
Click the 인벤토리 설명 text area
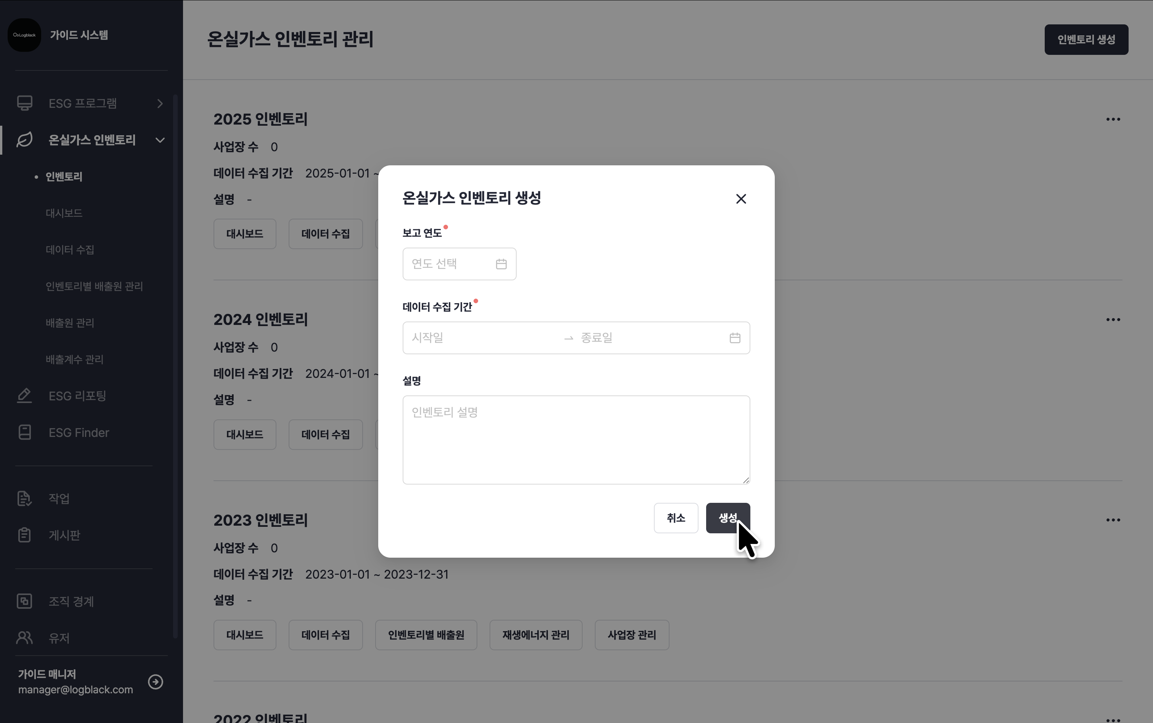pyautogui.click(x=576, y=440)
